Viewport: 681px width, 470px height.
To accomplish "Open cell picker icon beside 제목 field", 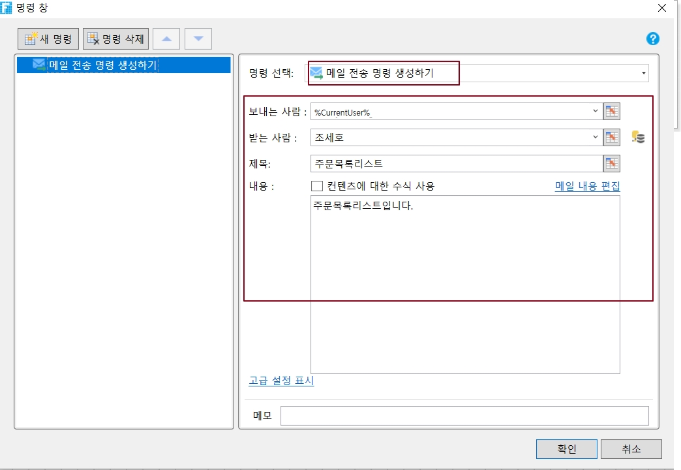I will [611, 163].
